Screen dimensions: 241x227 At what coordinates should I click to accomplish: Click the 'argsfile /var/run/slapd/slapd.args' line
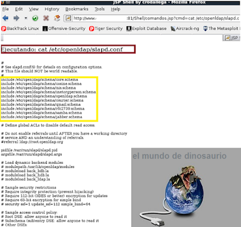31,154
